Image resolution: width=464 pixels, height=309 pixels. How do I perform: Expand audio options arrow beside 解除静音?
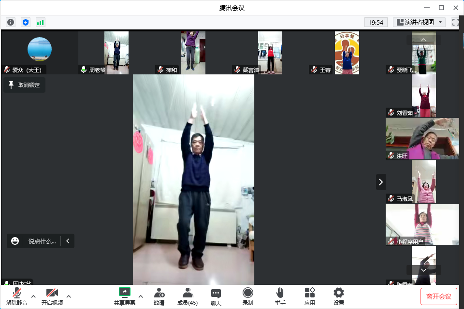tap(33, 296)
